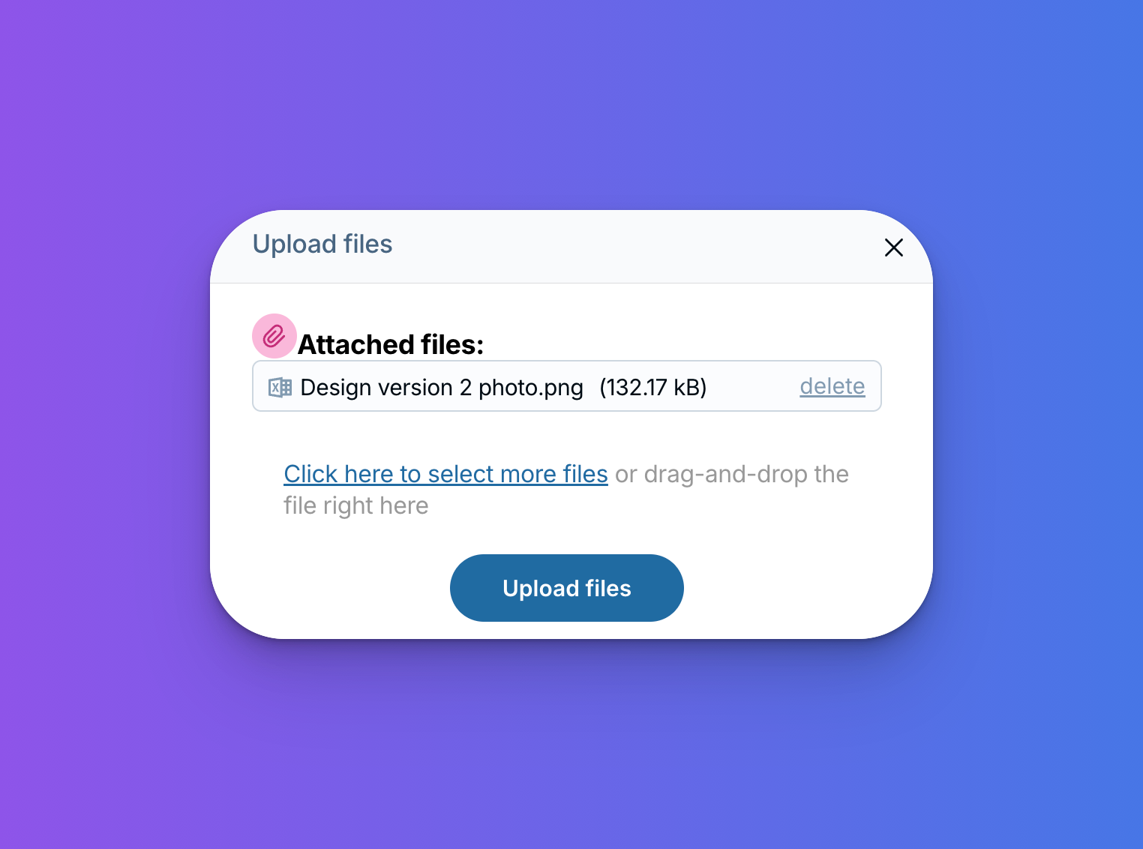This screenshot has height=849, width=1143.
Task: Select the attached file row box
Action: pos(567,386)
